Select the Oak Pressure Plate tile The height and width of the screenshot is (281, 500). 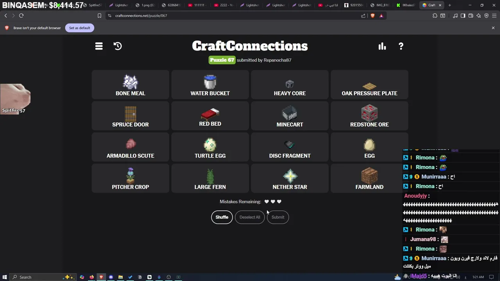(370, 85)
